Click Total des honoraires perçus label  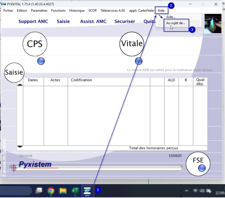tap(153, 148)
